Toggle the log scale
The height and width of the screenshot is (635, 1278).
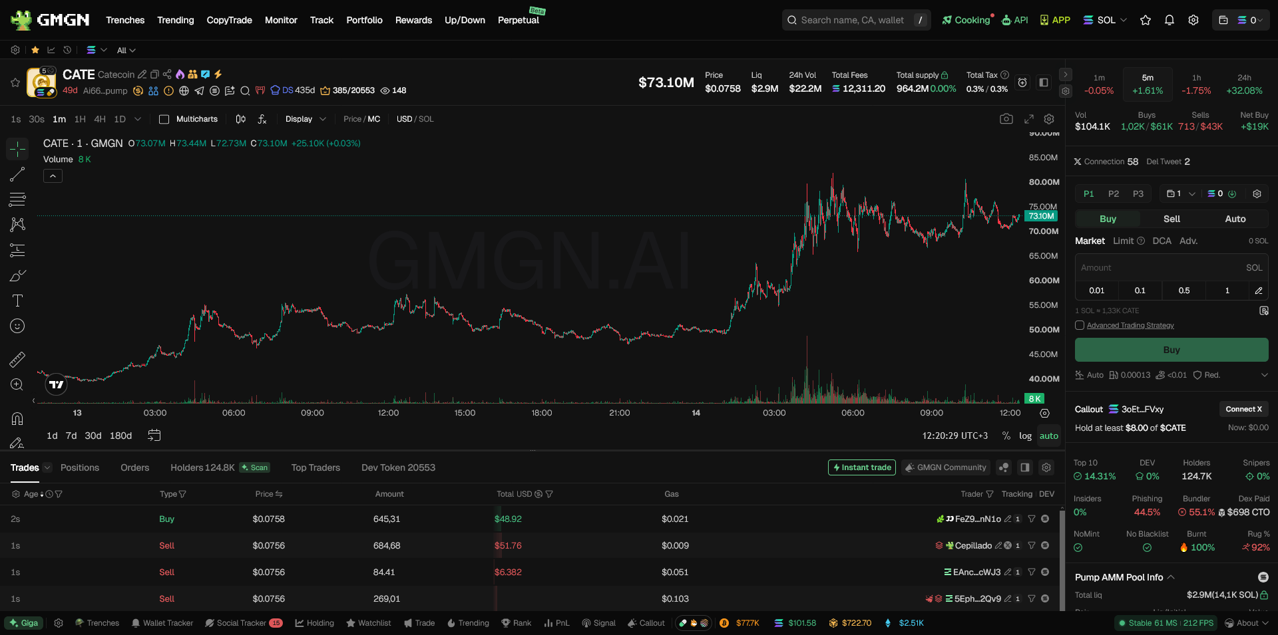(x=1025, y=436)
